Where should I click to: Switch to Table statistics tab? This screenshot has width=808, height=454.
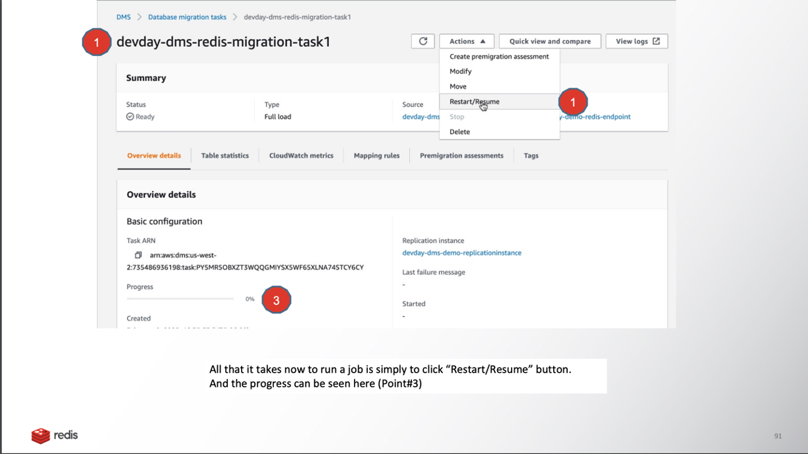pyautogui.click(x=225, y=156)
